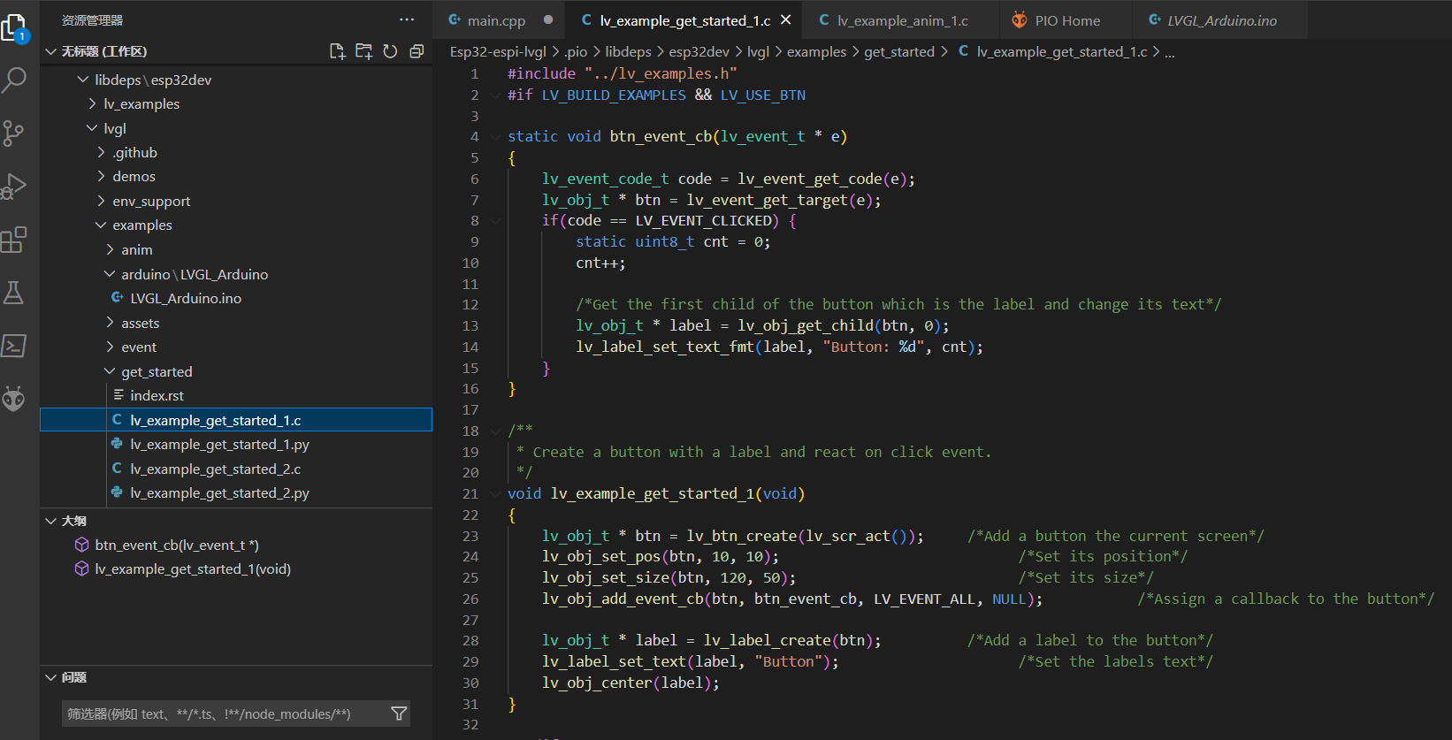Open the Search view in activity bar

(x=15, y=80)
